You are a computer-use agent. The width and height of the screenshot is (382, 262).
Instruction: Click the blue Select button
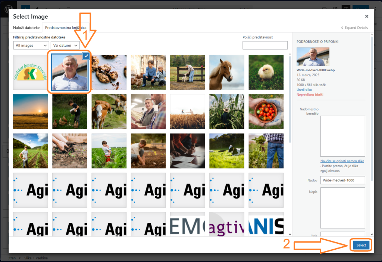[x=361, y=245]
